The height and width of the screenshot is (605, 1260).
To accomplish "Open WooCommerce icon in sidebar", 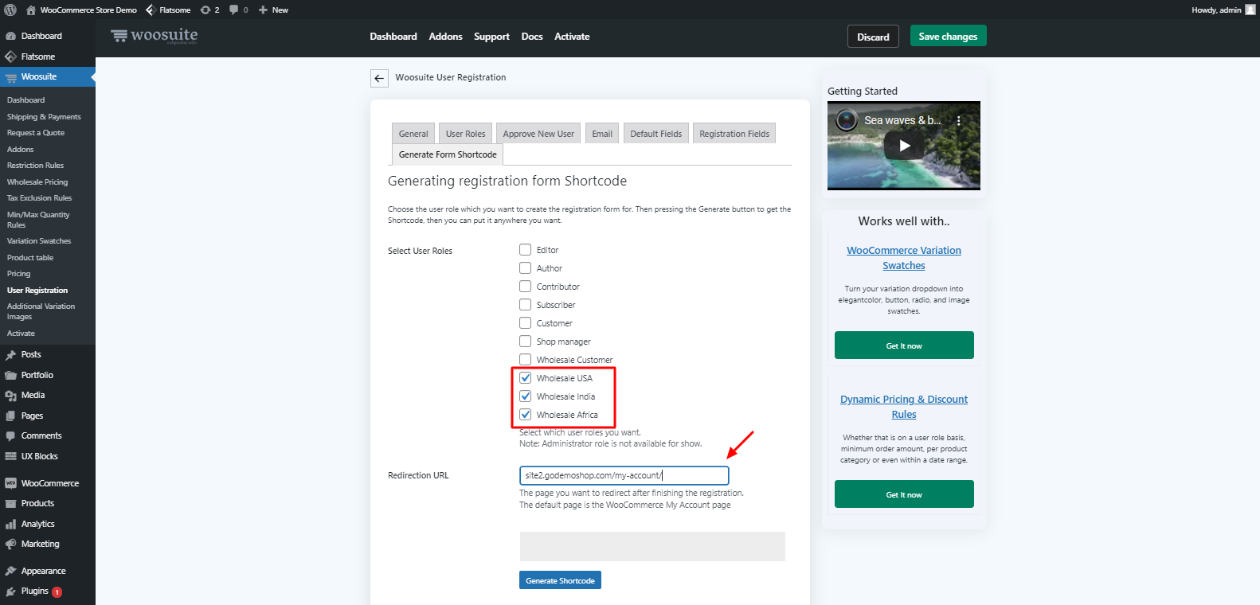I will (x=10, y=483).
